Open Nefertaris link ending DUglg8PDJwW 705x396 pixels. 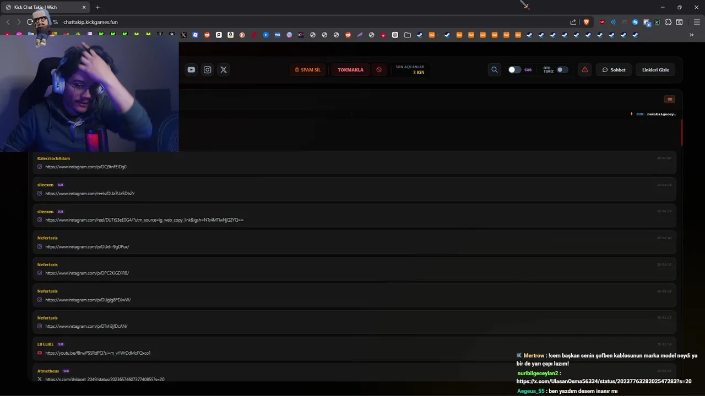tap(88, 300)
